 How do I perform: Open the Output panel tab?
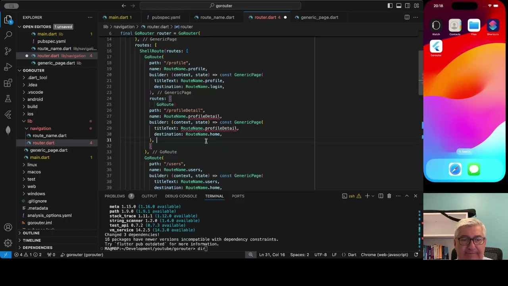click(x=149, y=196)
